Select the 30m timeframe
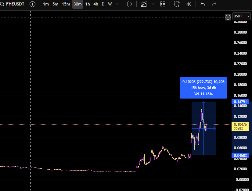 pos(77,4)
